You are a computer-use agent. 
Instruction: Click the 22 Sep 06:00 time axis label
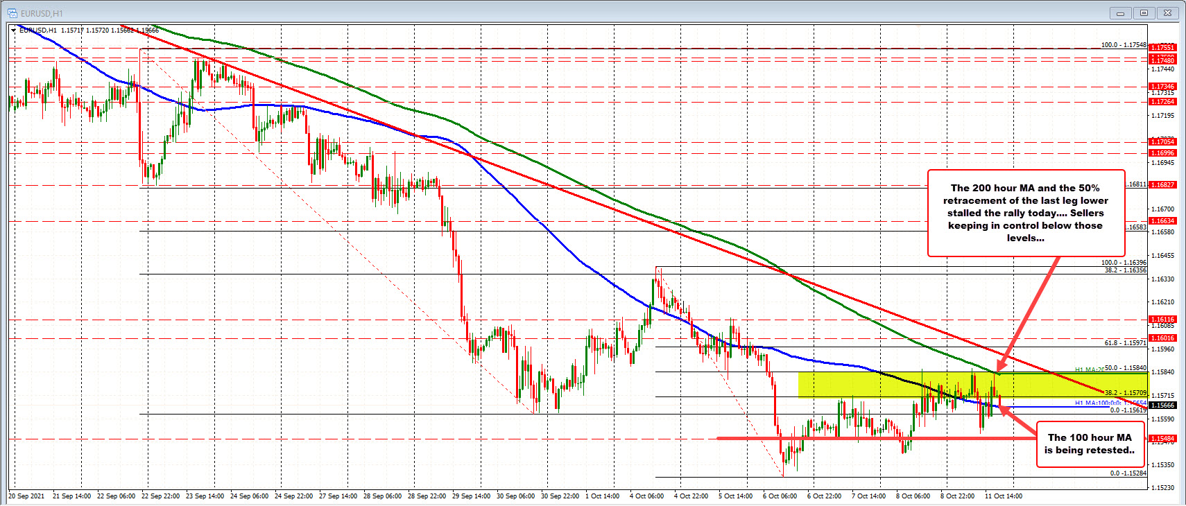116,496
